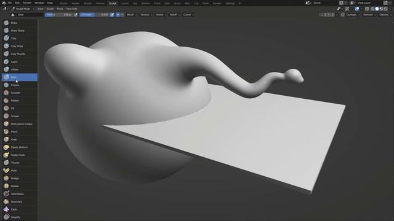The image size is (394, 221).
Task: Choose the Scrape brush
Action: [20, 116]
